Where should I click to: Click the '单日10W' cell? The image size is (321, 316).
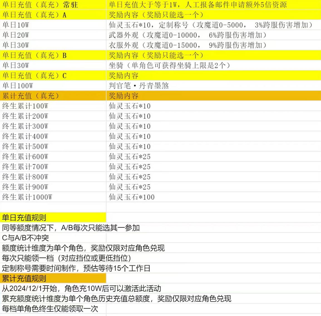(x=16, y=25)
